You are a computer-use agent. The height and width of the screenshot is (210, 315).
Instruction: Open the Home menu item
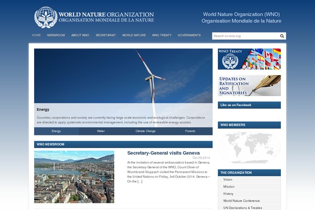click(x=36, y=35)
